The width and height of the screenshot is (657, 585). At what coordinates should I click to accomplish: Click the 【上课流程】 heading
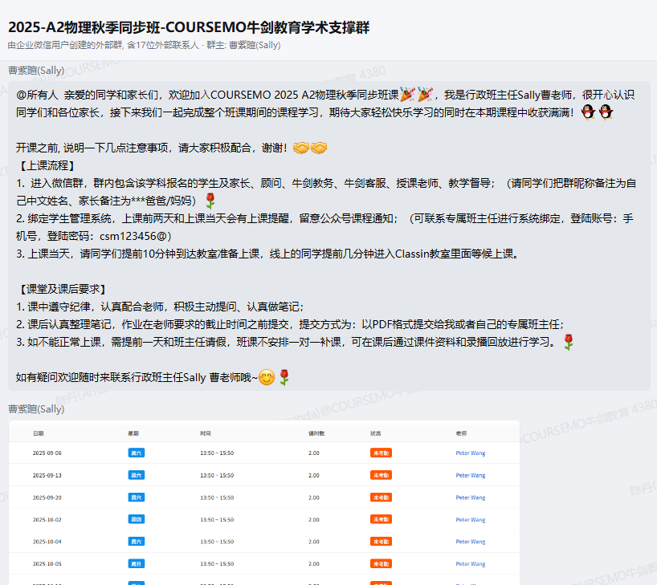(x=47, y=166)
